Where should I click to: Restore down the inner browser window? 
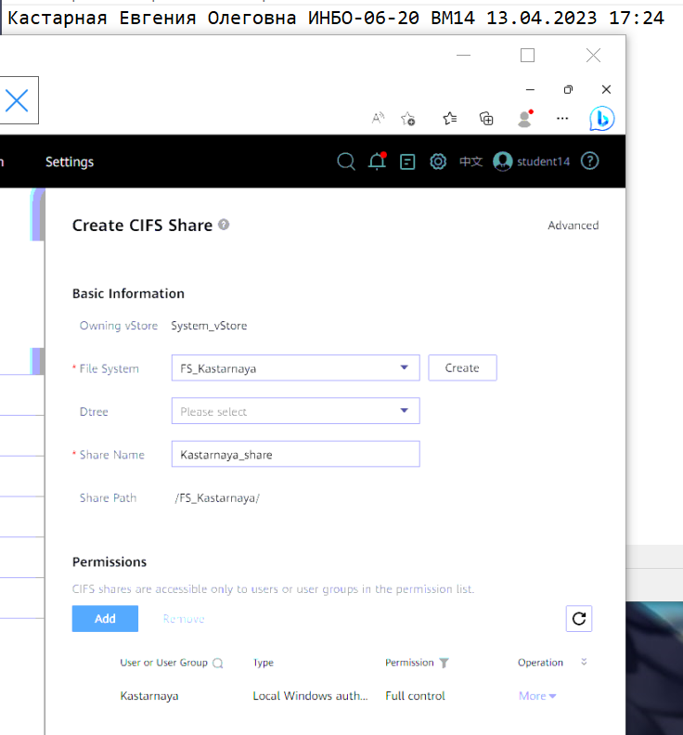(568, 89)
